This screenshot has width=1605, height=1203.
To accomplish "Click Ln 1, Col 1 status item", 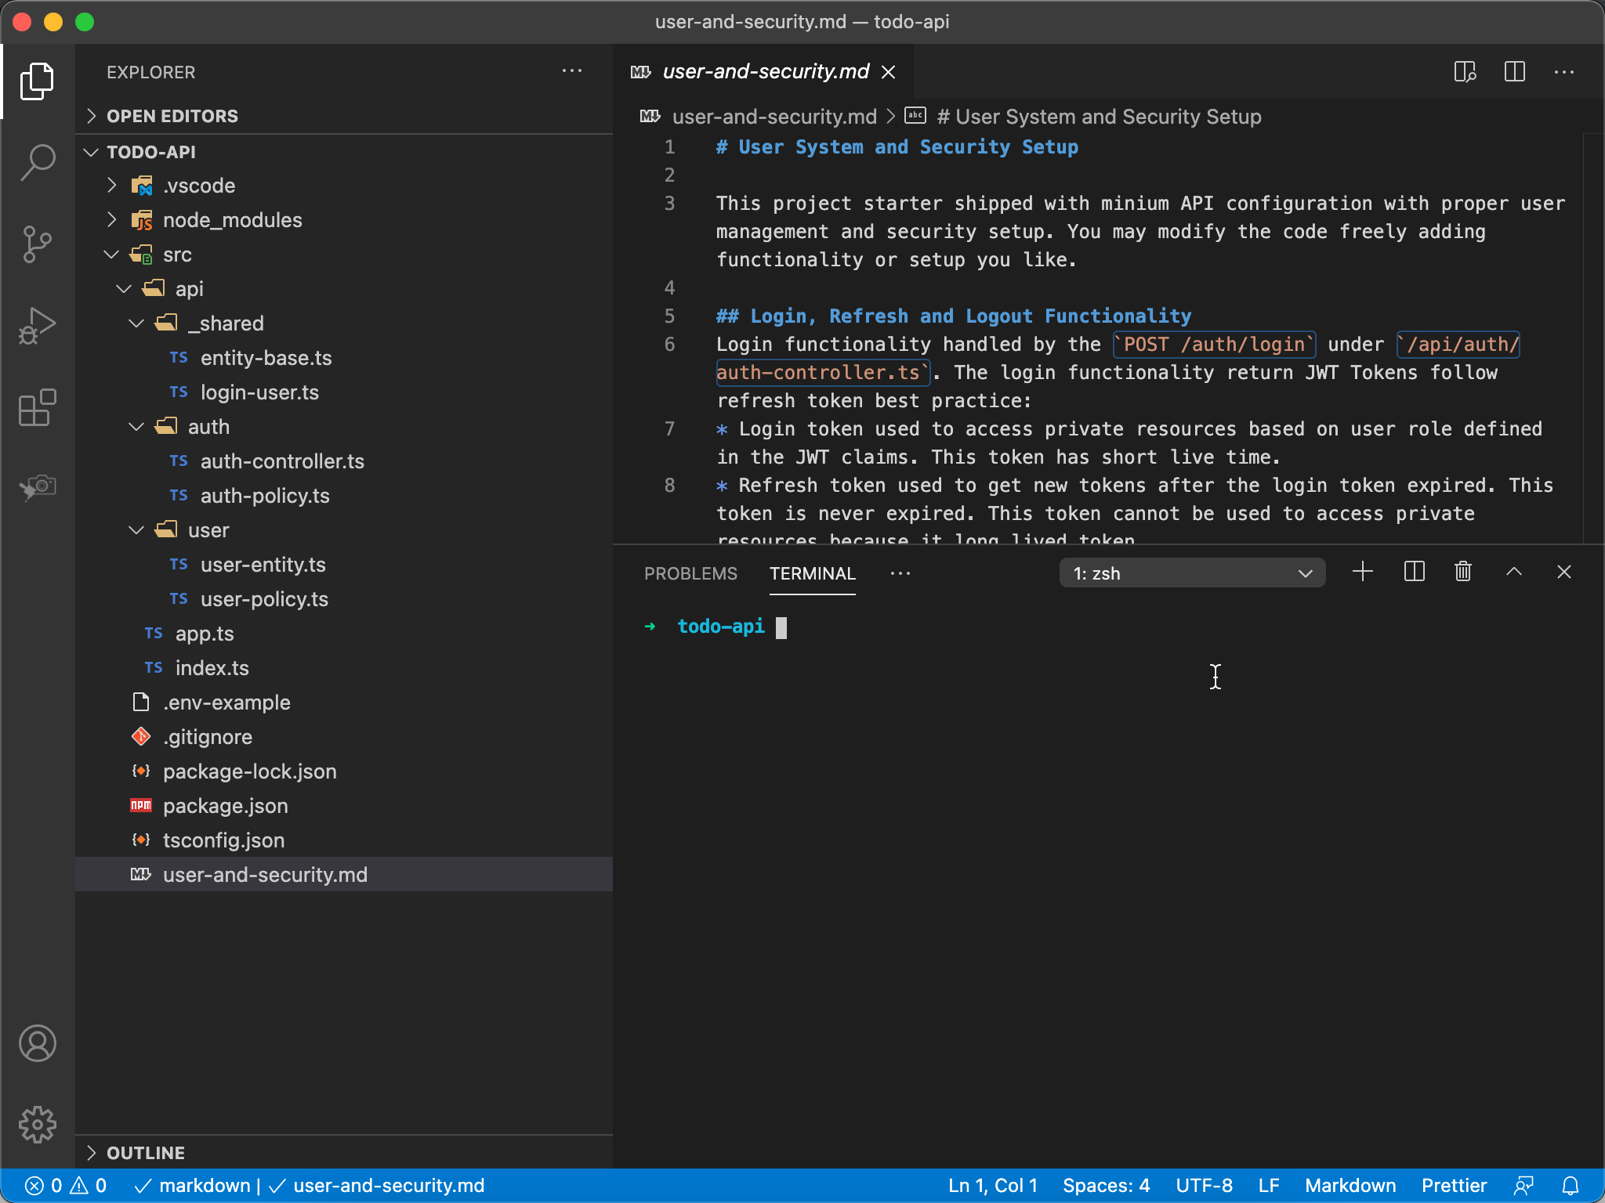I will 992,1186.
